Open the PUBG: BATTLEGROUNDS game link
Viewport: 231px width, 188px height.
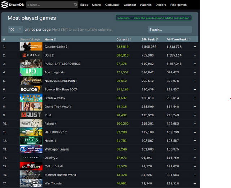(62, 64)
